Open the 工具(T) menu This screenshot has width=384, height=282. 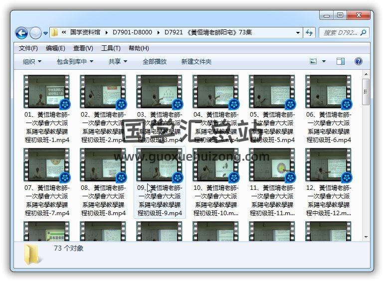pyautogui.click(x=111, y=48)
